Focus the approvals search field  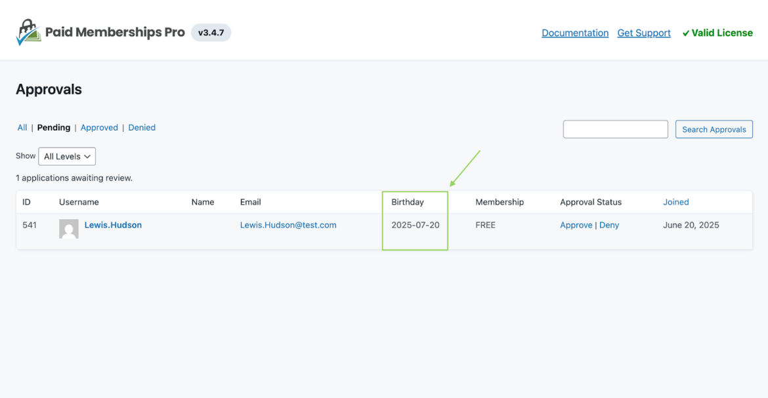(x=615, y=129)
